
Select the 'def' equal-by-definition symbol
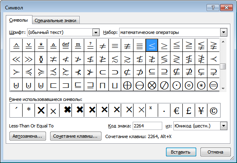[66, 45]
